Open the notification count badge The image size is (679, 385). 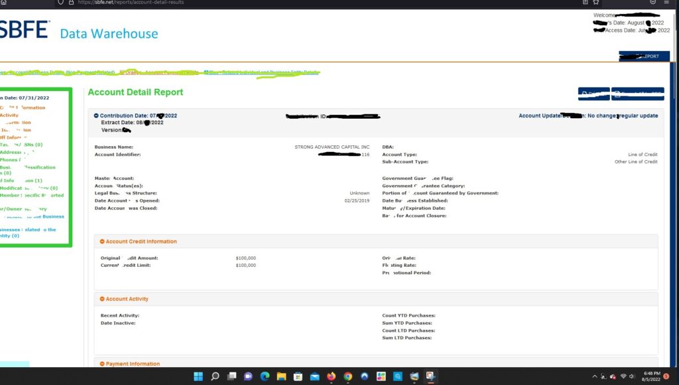tap(666, 376)
